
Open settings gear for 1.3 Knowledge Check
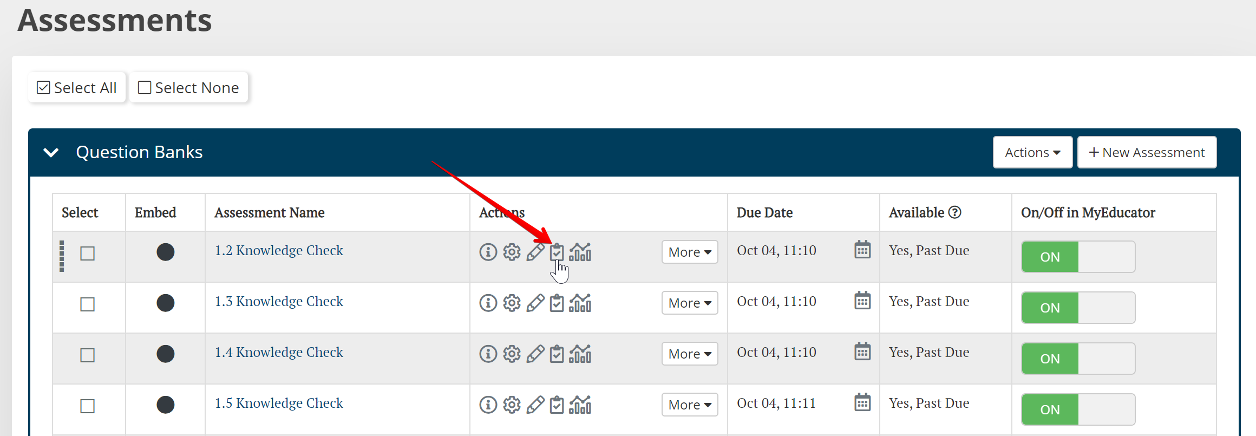tap(512, 303)
